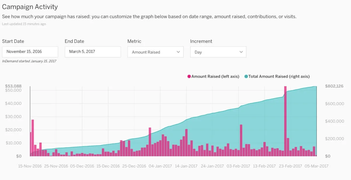Click the End Date field March 5, 2017
351x180 pixels.
[93, 52]
